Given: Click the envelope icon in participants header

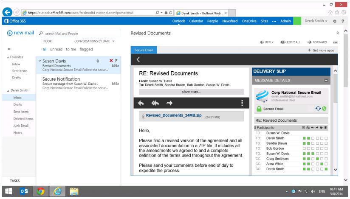Looking at the screenshot, I should (303, 128).
